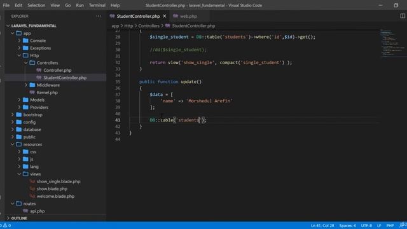Expand the config folder chevron
The width and height of the screenshot is (407, 229).
[13, 122]
